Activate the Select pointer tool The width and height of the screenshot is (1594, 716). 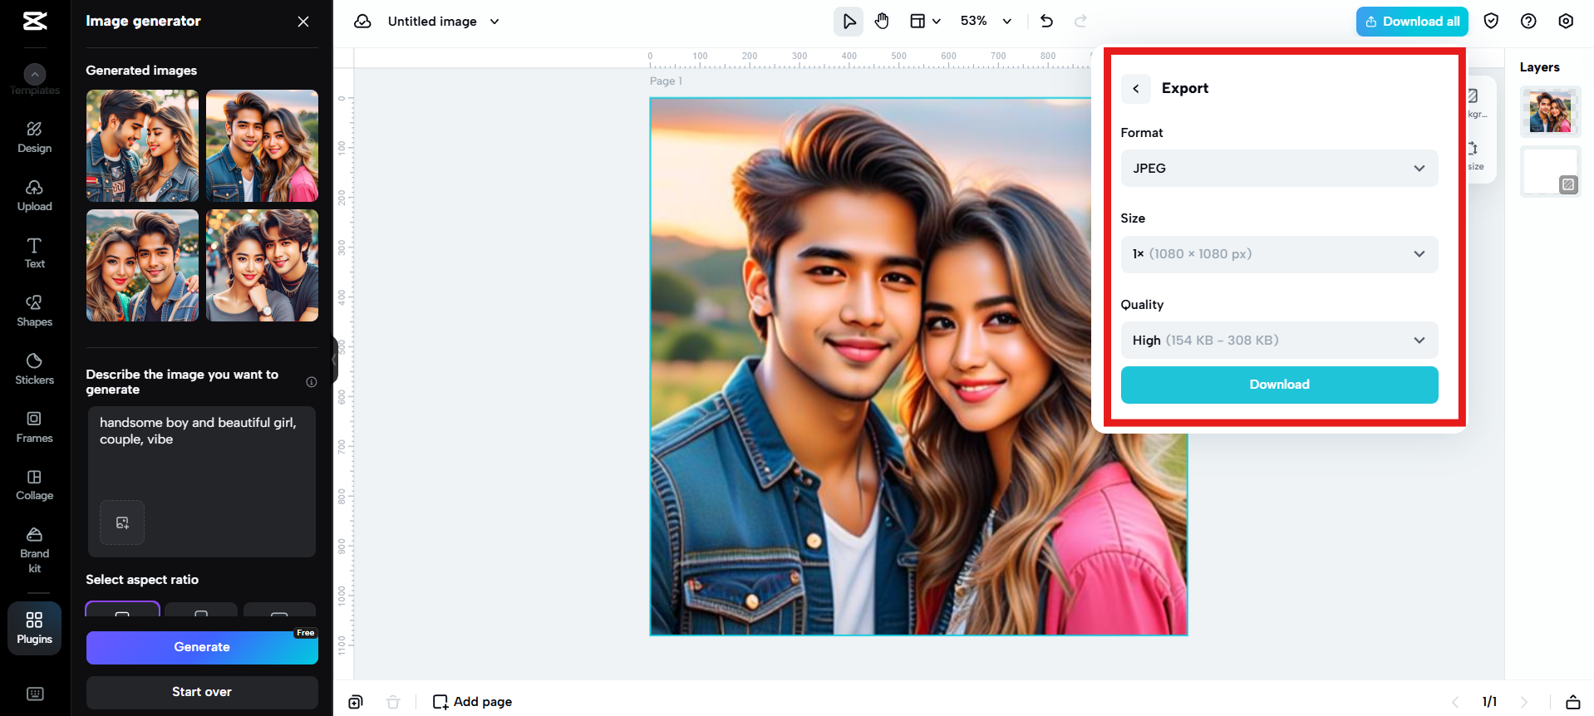849,22
